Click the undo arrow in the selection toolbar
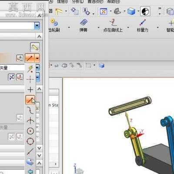Screen dimensions: 174x174 pos(57,66)
